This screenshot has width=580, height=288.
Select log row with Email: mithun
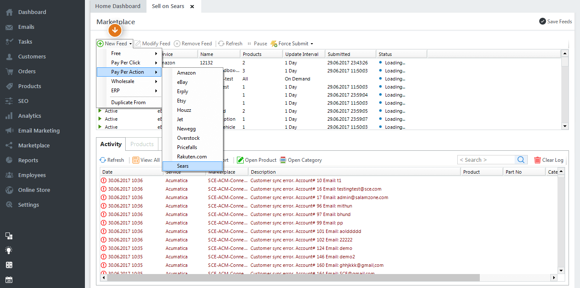[329, 206]
